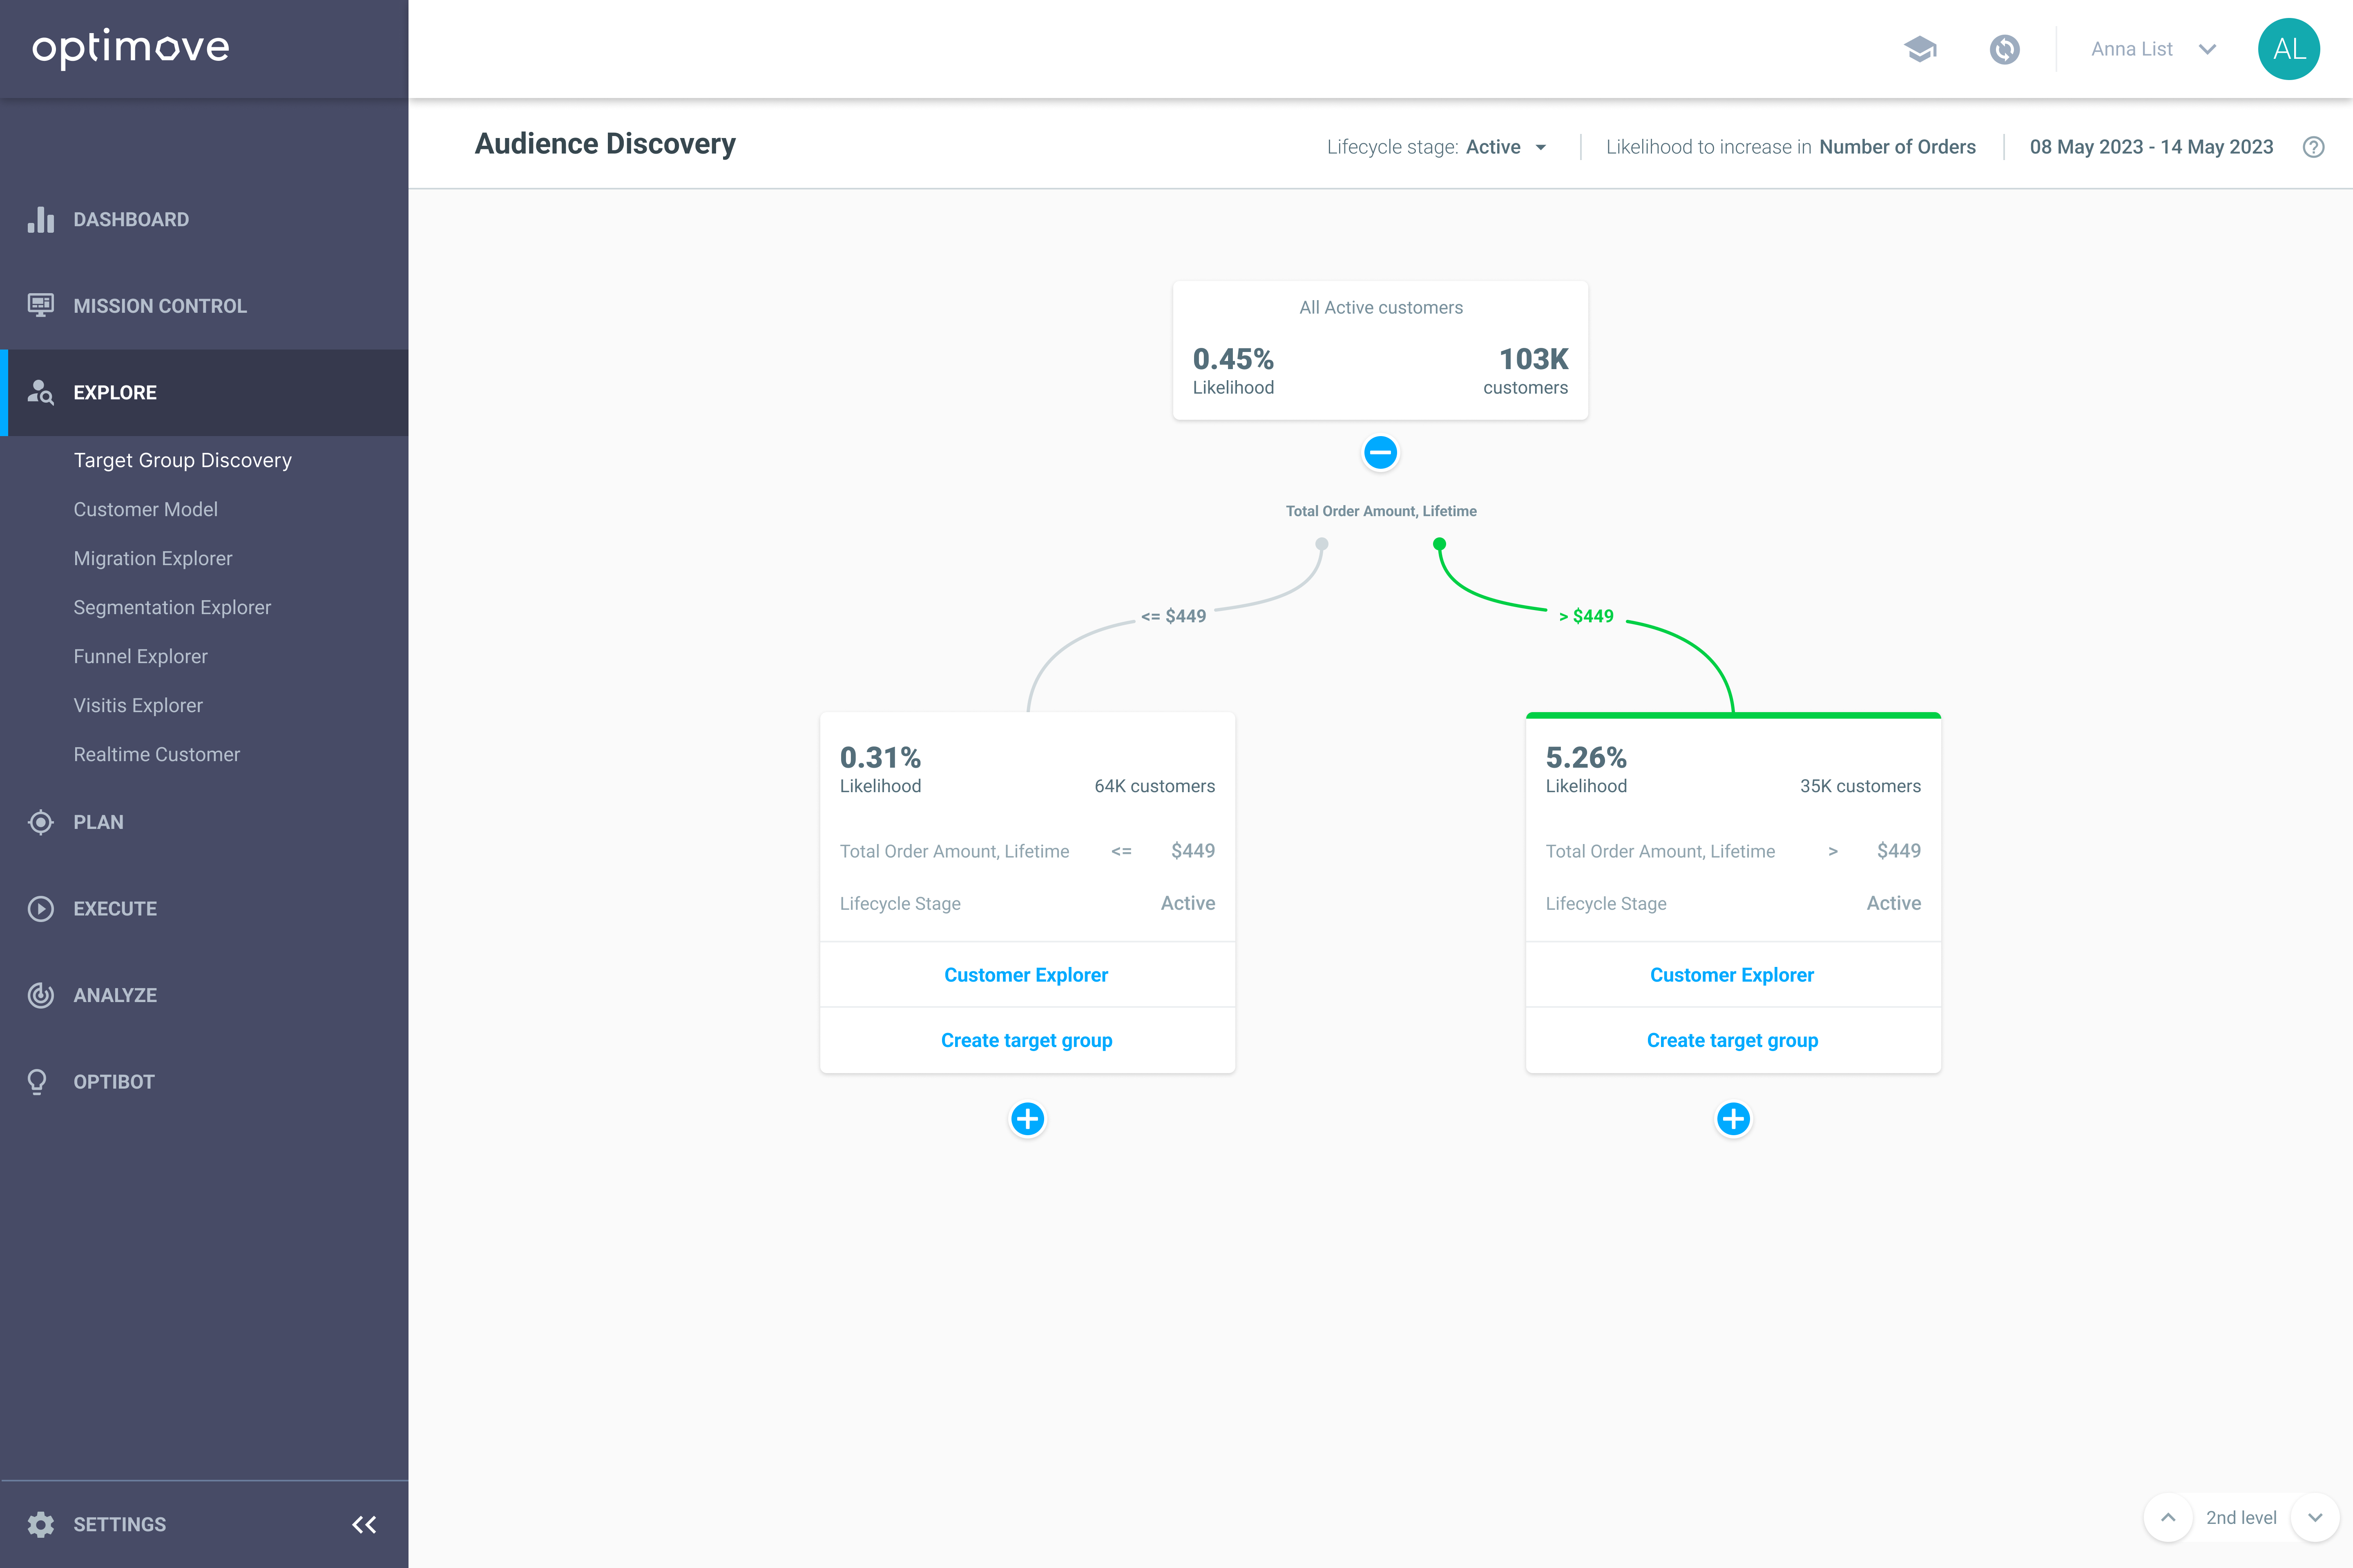This screenshot has width=2353, height=1568.
Task: Click the Analyze radar icon
Action: (41, 995)
